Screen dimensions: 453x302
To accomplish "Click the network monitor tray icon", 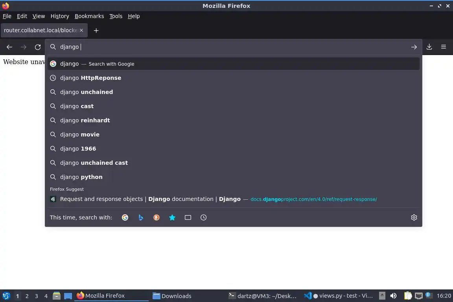I will tap(419, 296).
